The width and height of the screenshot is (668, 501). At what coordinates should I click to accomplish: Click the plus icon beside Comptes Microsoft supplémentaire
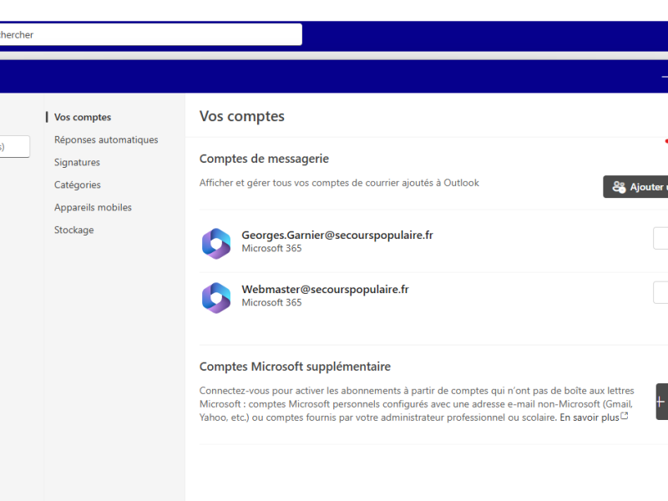[660, 402]
